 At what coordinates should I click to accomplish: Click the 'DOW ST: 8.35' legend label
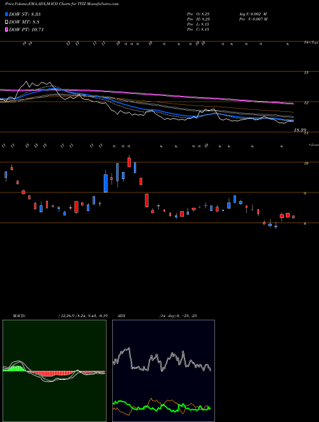[25, 14]
